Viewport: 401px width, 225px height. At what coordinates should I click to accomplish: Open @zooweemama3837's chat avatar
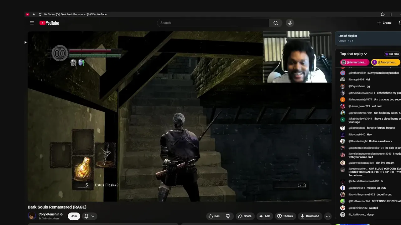pyautogui.click(x=343, y=163)
